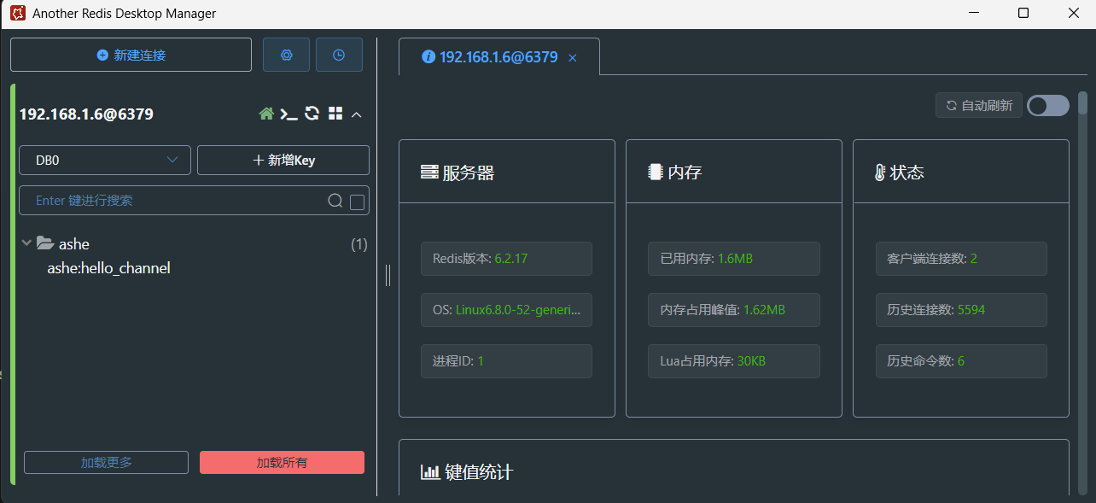This screenshot has height=503, width=1096.
Task: Click the Redis版本: 6.2.17 tag
Action: pyautogui.click(x=506, y=259)
